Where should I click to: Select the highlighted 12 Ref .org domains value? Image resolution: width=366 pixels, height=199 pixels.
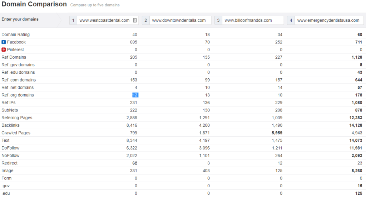click(135, 95)
